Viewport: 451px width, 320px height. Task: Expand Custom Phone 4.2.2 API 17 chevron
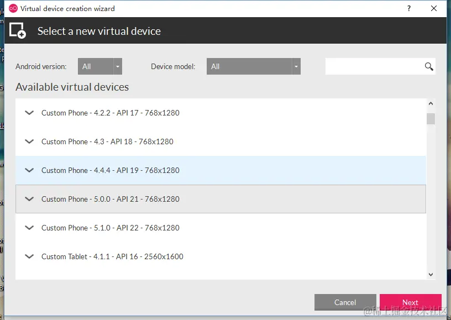(29, 113)
